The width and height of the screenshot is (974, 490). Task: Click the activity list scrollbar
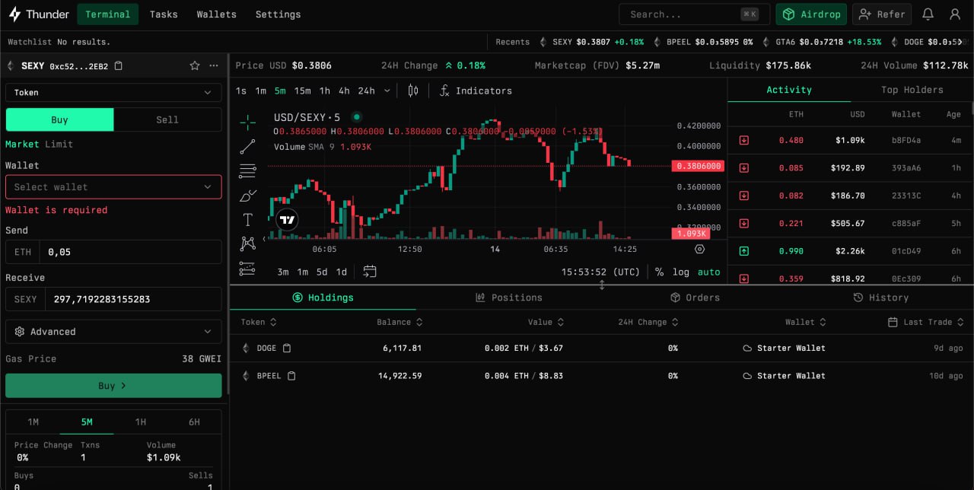click(971, 108)
